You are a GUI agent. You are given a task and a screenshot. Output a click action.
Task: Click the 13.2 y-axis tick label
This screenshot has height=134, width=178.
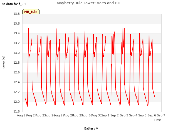[x=17, y=43]
